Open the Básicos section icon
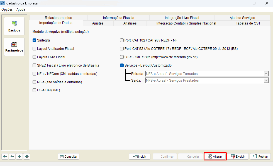273x166 pixels. tap(14, 26)
